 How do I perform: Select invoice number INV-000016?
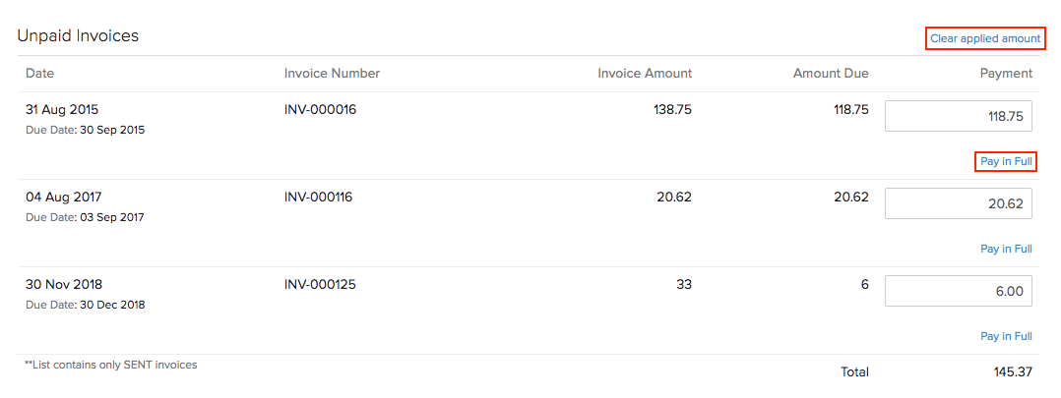click(320, 110)
